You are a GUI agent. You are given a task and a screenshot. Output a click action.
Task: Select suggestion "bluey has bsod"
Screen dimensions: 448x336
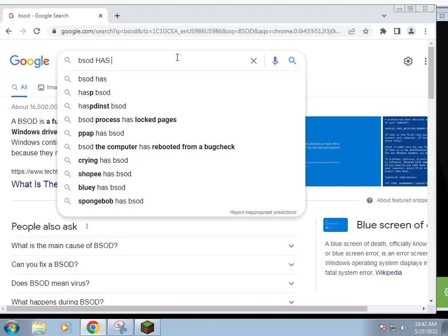pos(182,187)
